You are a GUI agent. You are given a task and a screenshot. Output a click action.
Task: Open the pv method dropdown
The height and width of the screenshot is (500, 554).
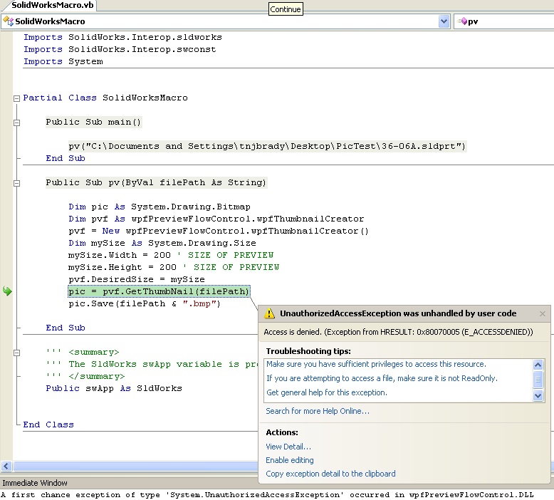coord(503,21)
